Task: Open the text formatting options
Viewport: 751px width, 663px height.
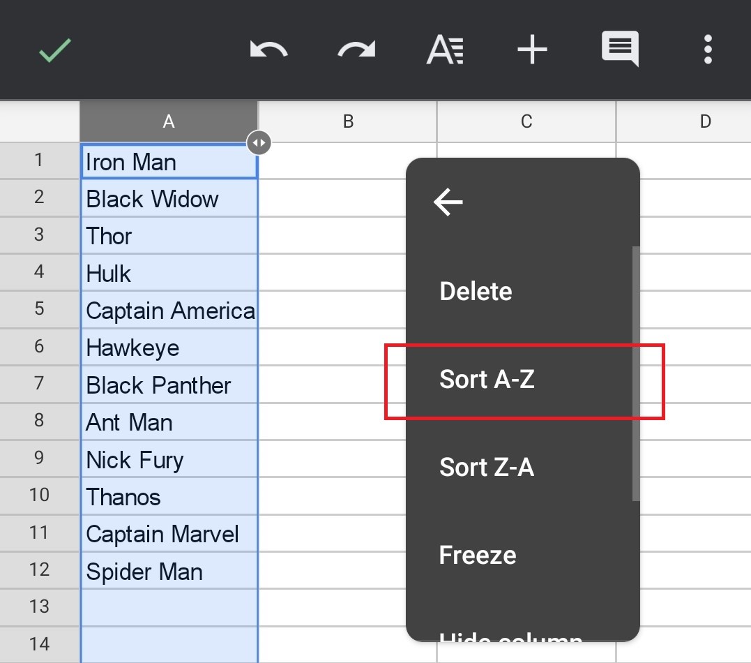Action: 445,50
